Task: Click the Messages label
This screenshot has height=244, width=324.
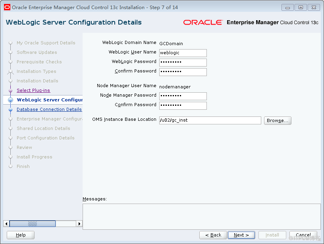Action: point(94,199)
